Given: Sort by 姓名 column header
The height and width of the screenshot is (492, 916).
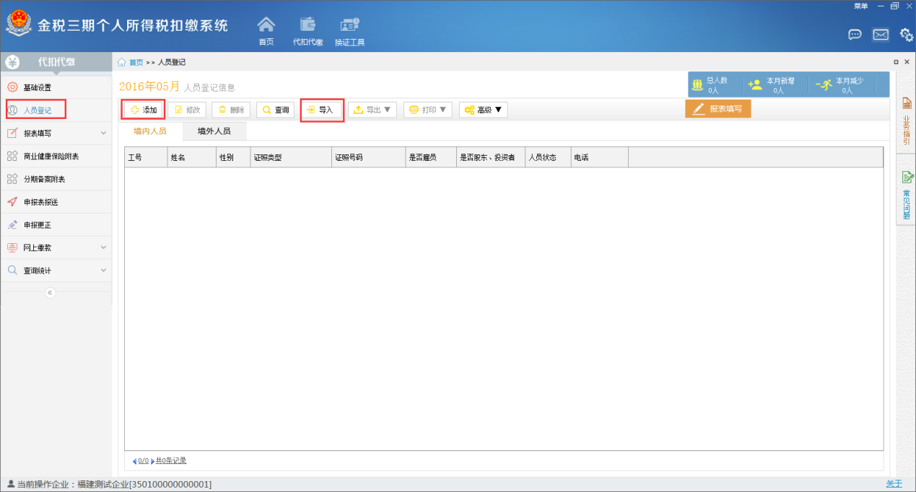Looking at the screenshot, I should [x=191, y=157].
